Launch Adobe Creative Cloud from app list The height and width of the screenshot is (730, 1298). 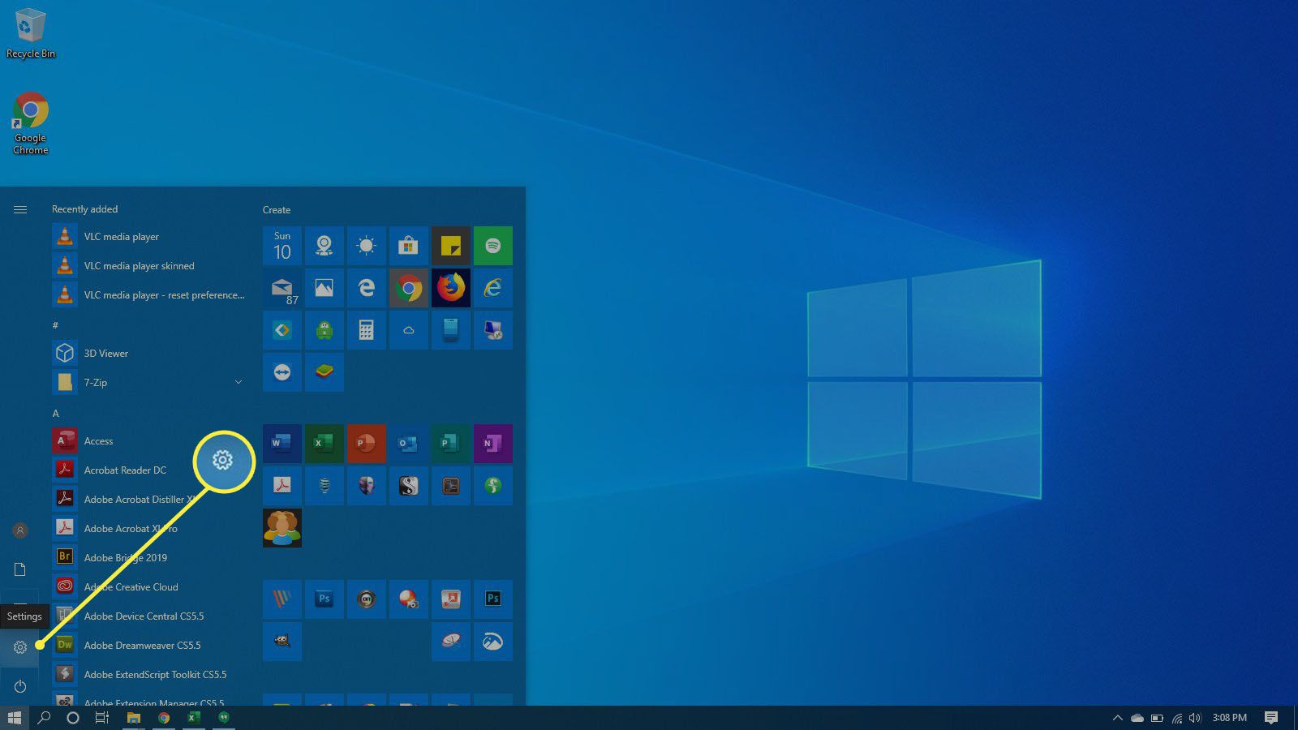click(148, 587)
